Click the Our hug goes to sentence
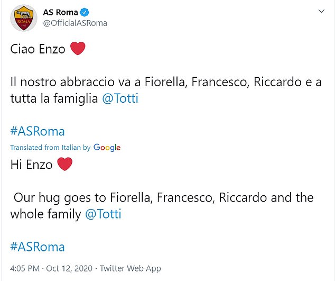Image resolution: width=335 pixels, height=281 pixels. coord(162,206)
